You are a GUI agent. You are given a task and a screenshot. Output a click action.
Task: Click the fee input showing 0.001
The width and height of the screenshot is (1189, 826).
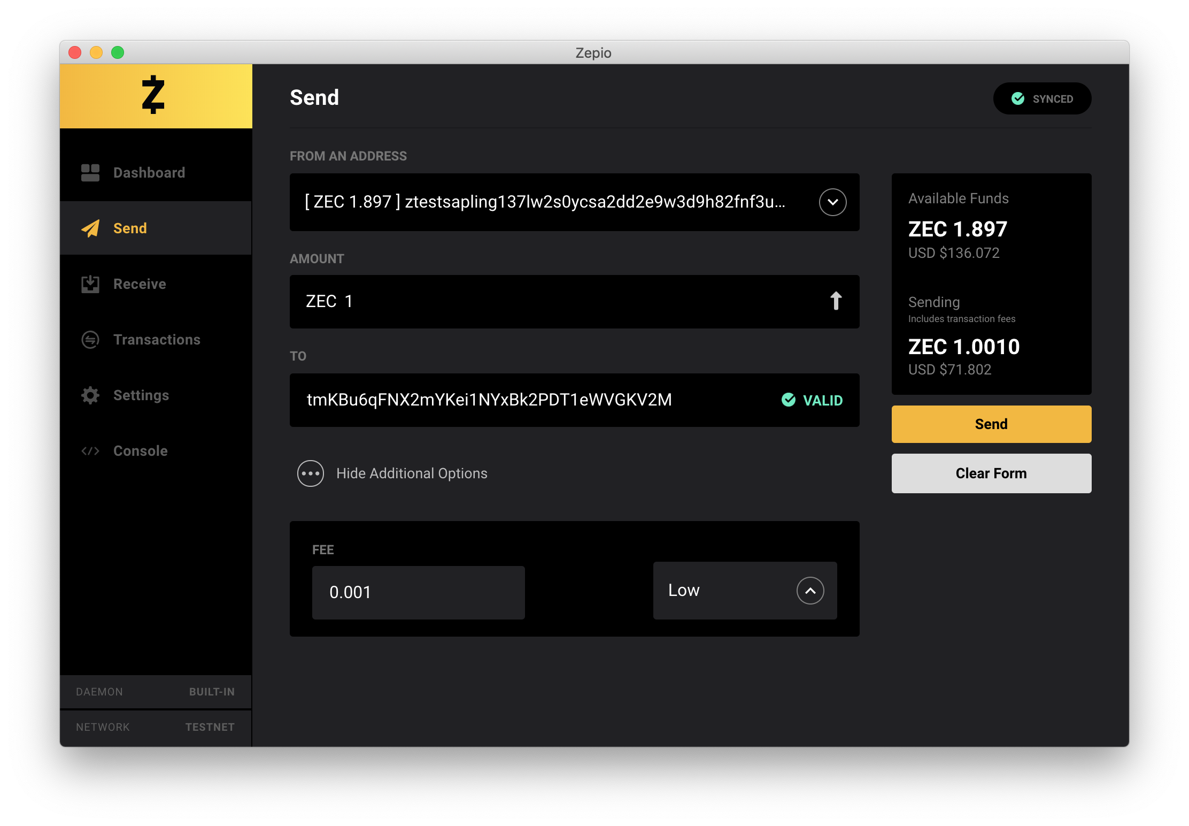pyautogui.click(x=418, y=593)
